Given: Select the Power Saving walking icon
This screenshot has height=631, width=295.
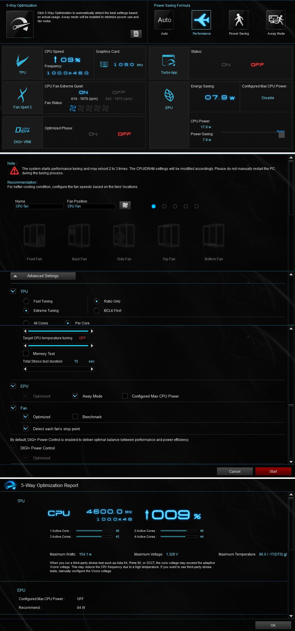Looking at the screenshot, I should pyautogui.click(x=239, y=20).
